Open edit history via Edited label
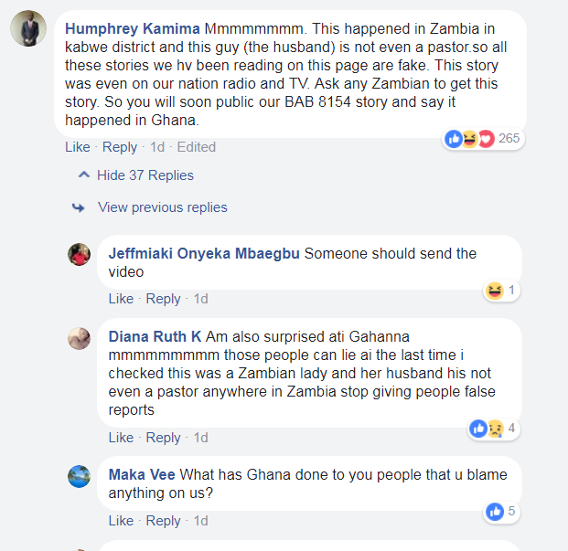Screen dimensions: 568x551 (x=197, y=147)
